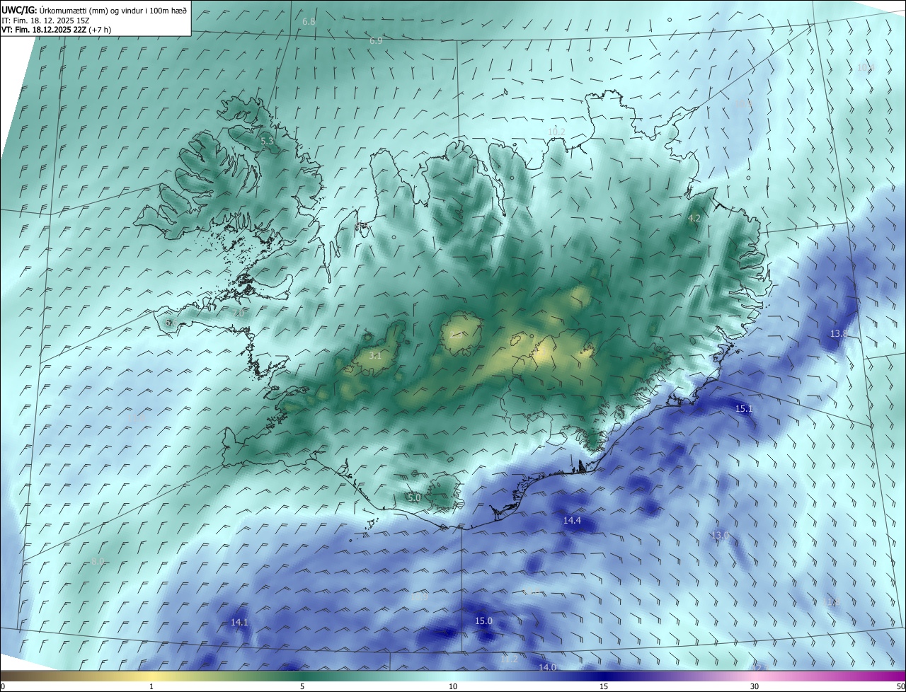Click the 5.3 value label in the Westfjords
Screen dimensions: 906x692
point(267,142)
